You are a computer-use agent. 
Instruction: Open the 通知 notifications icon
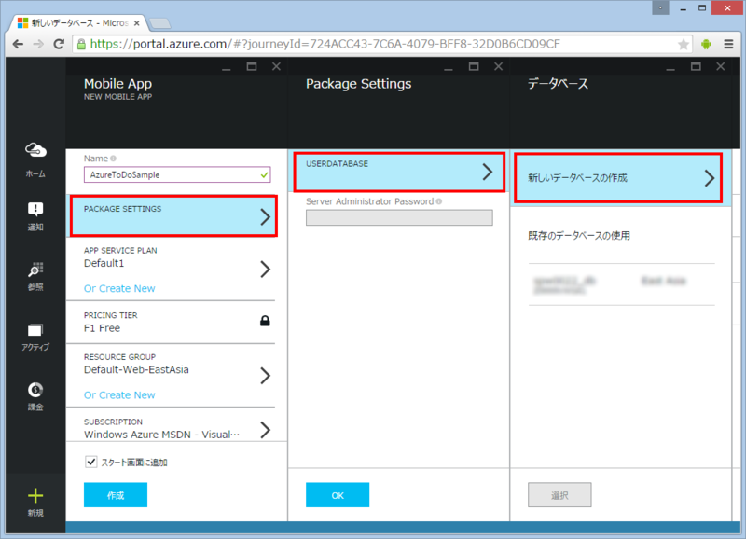click(x=35, y=209)
